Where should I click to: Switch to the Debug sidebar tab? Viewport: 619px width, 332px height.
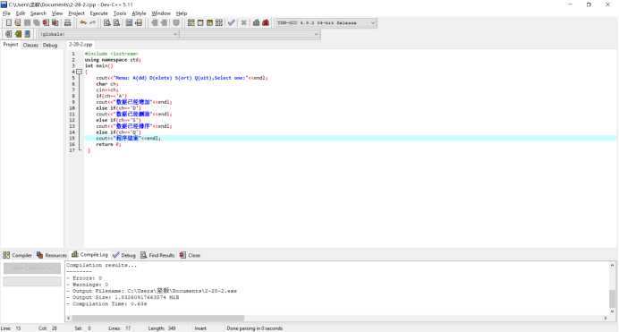coord(50,45)
